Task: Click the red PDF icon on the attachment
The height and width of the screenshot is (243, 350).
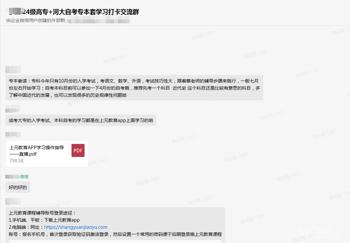Action: (x=78, y=150)
